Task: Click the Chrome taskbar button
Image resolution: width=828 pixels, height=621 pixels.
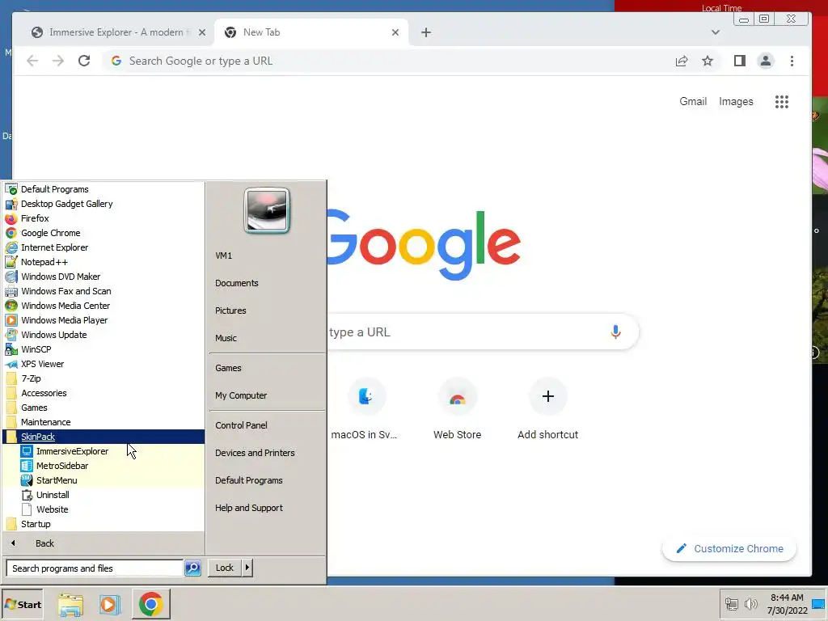Action: pyautogui.click(x=150, y=604)
